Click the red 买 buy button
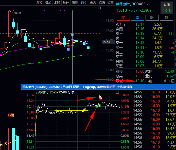The height and width of the screenshot is (150, 176). [123, 18]
